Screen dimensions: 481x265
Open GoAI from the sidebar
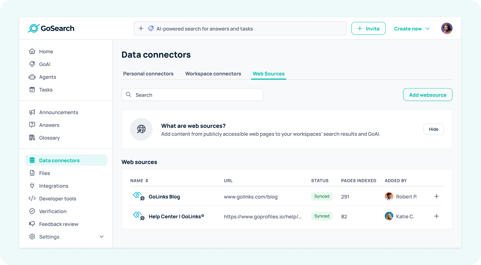tap(45, 64)
